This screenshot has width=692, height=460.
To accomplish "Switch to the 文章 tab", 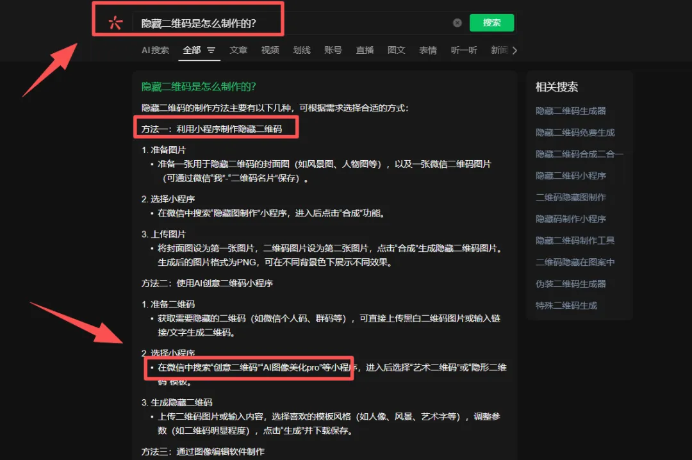I will (x=238, y=51).
